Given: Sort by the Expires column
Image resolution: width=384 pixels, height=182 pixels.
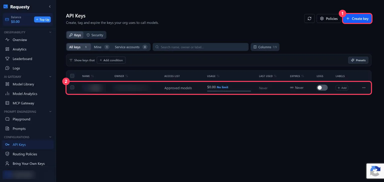Looking at the screenshot, I should (297, 76).
